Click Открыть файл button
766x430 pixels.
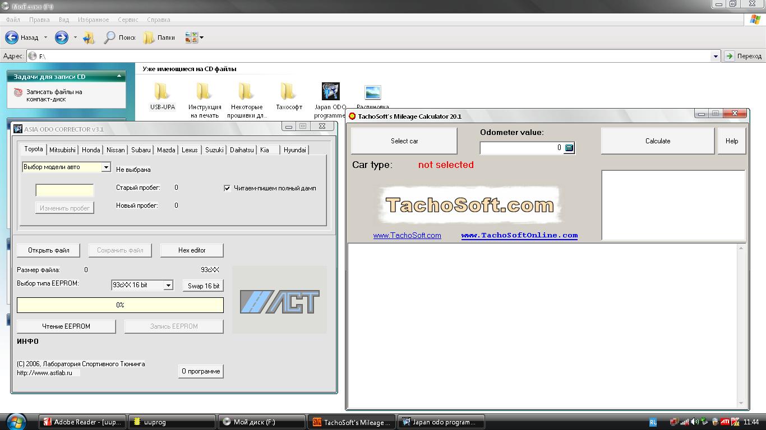[49, 250]
